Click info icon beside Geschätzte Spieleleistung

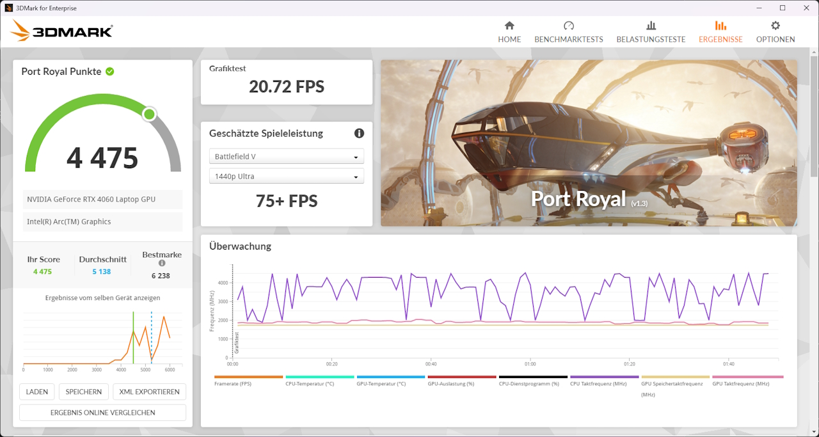click(x=359, y=133)
